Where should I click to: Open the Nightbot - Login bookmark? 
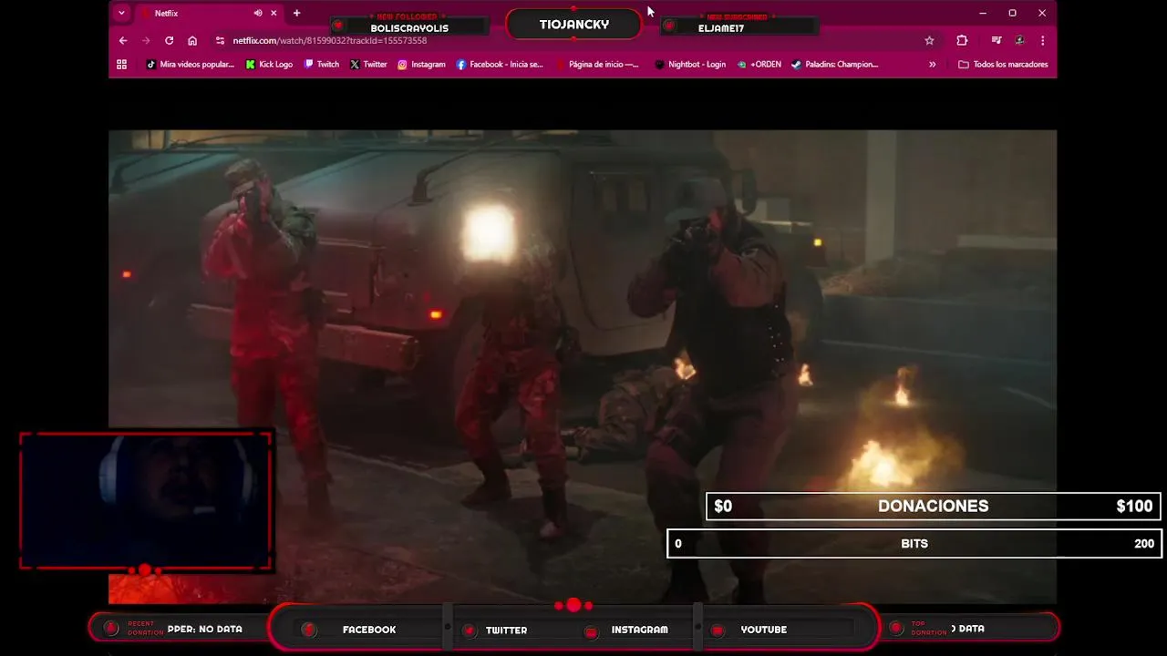coord(690,65)
